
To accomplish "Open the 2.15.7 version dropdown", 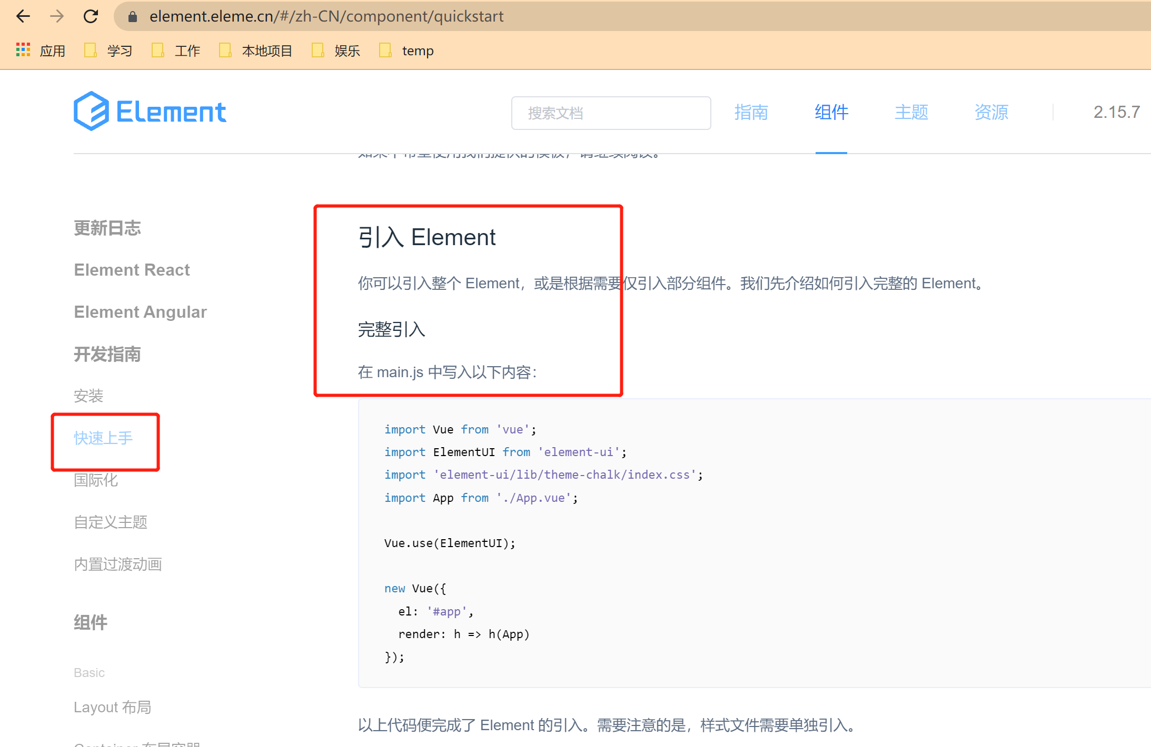I will pos(1117,112).
